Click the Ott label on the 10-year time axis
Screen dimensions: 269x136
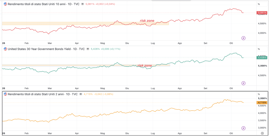pos(231,43)
